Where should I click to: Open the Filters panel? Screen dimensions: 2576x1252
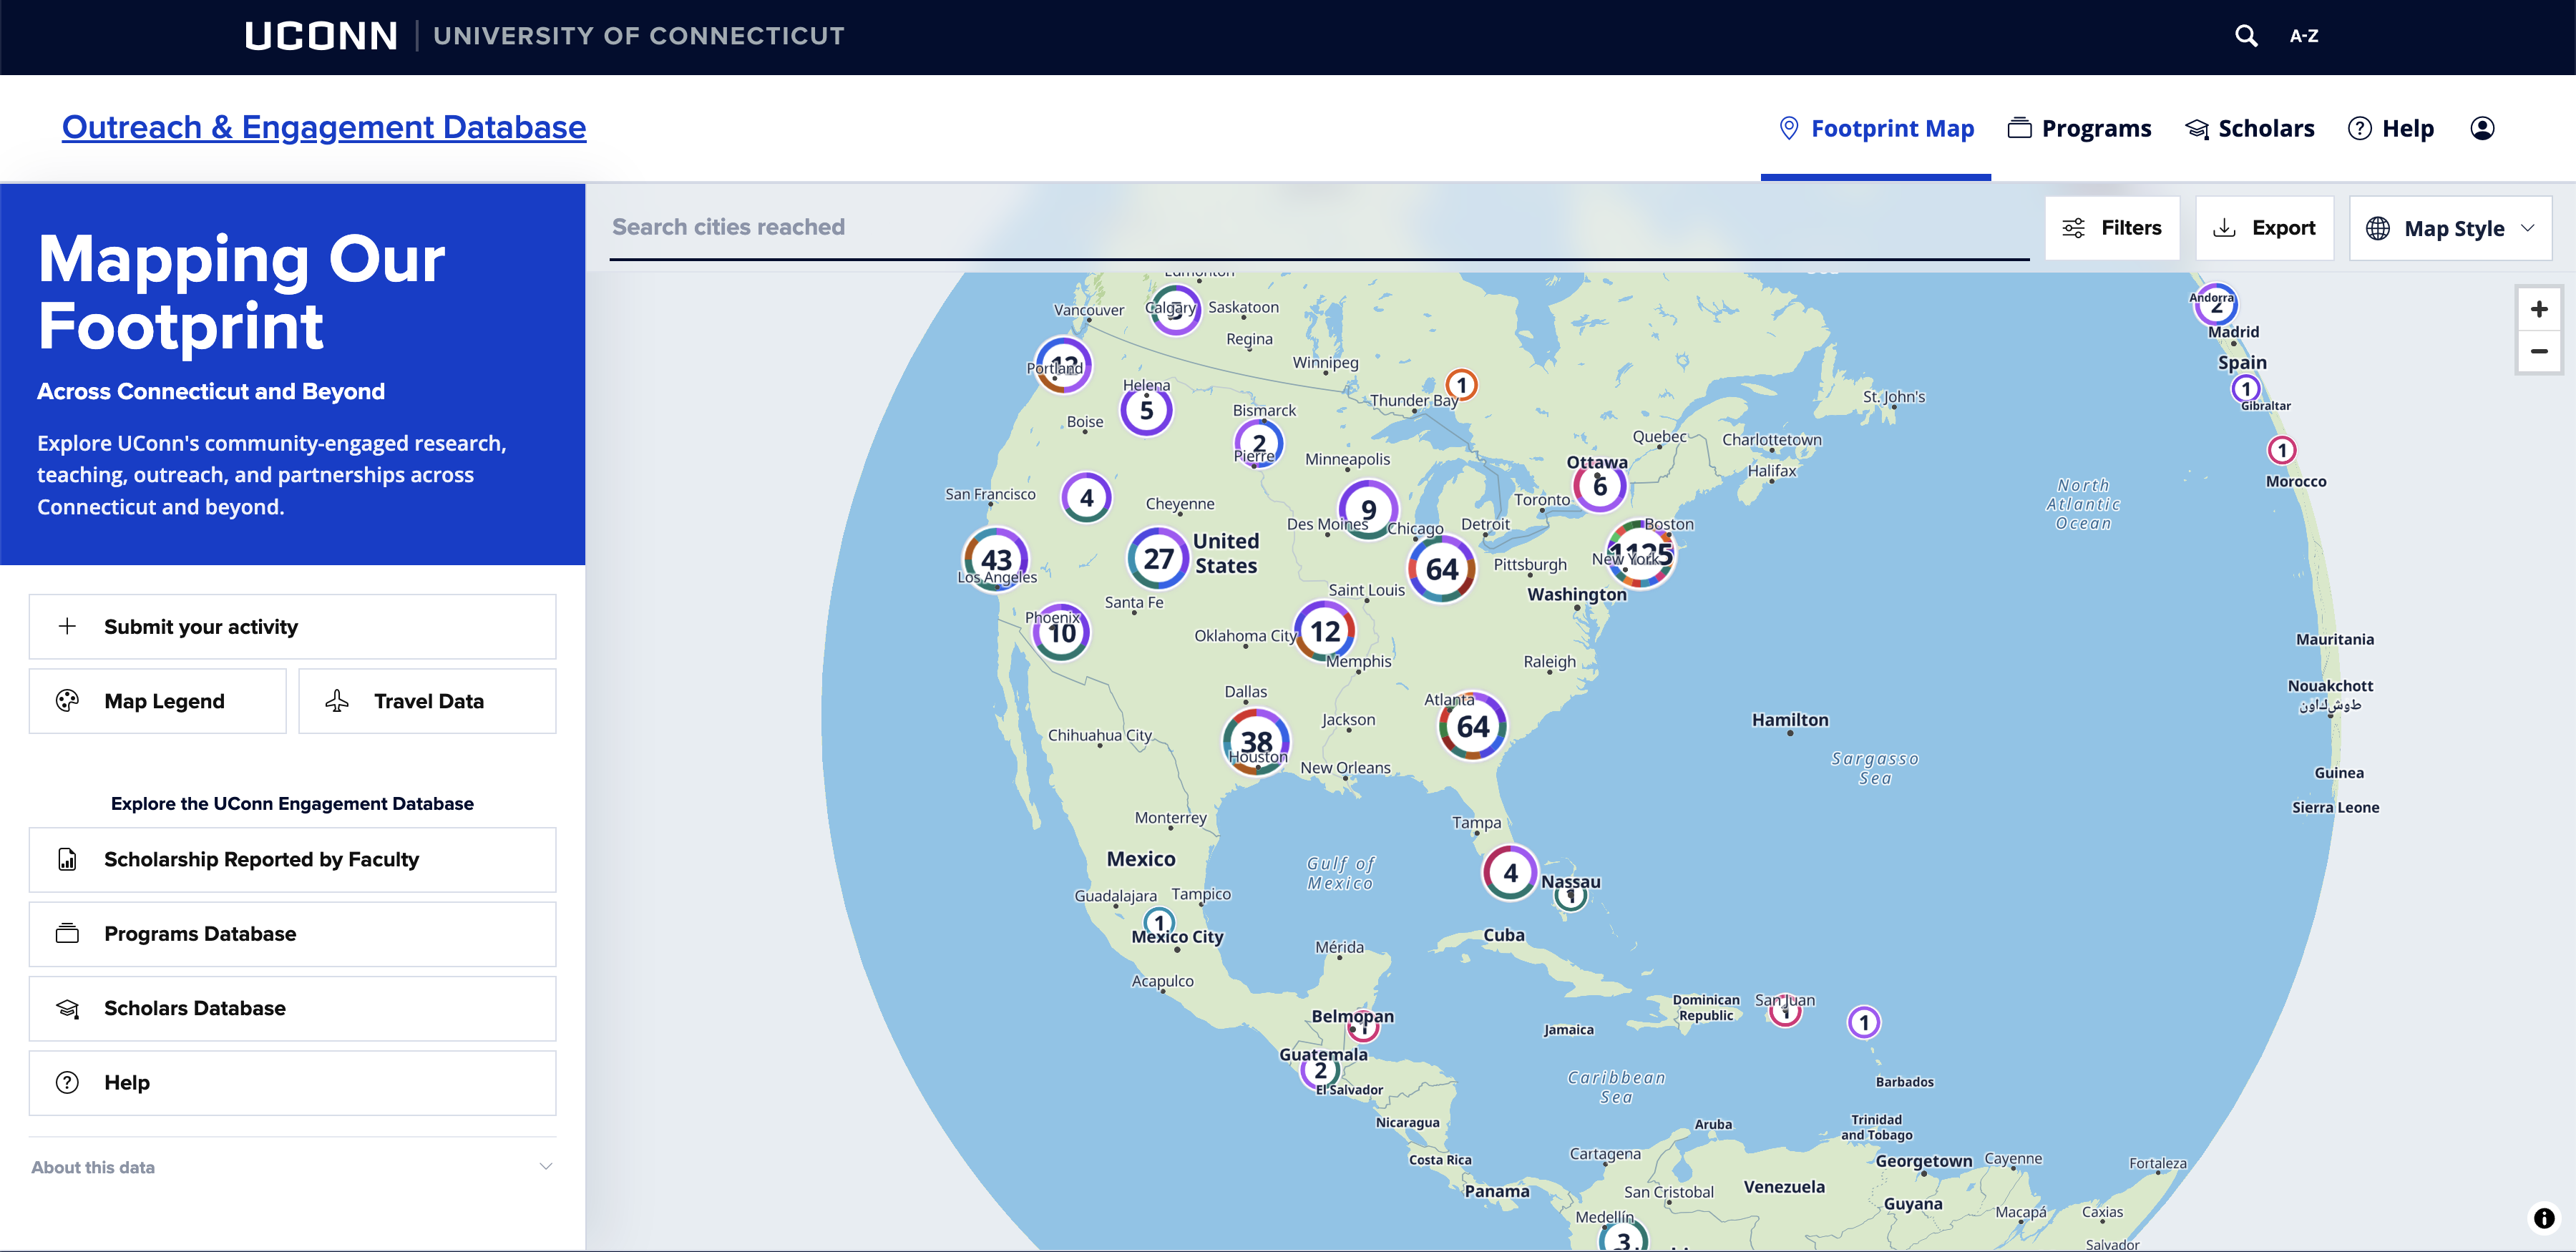coord(2112,228)
